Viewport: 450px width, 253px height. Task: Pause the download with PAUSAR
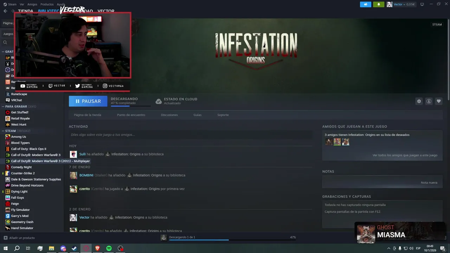[x=88, y=101]
